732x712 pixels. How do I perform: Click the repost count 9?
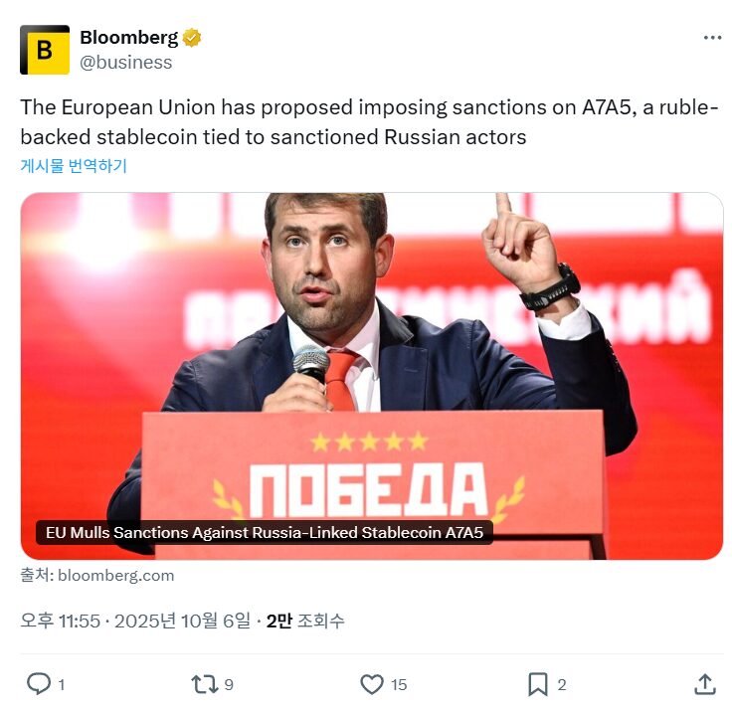click(229, 684)
